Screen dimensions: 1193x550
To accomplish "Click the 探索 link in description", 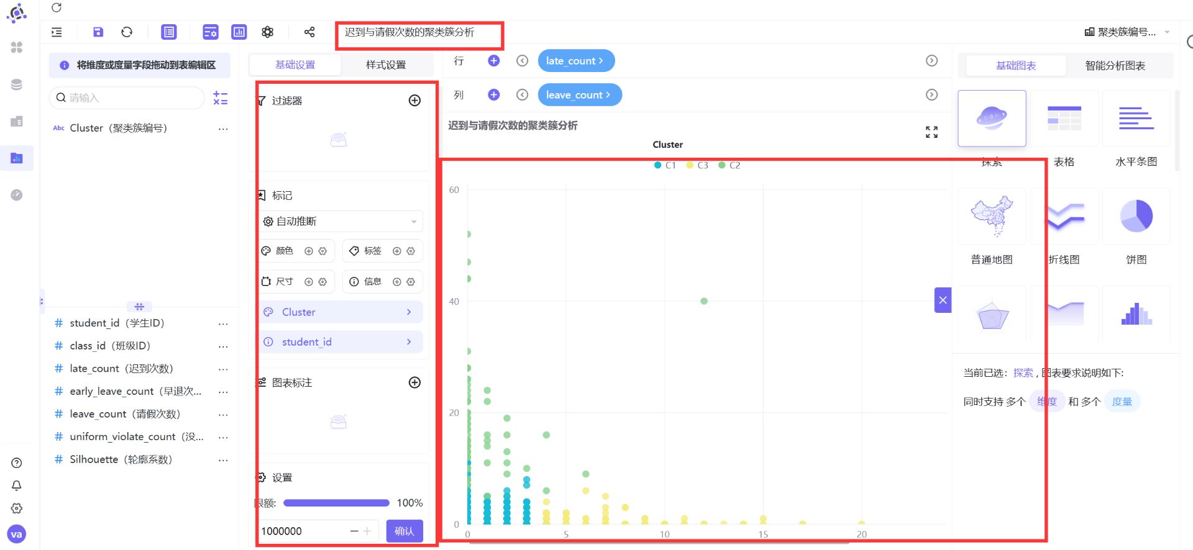I will click(1023, 373).
